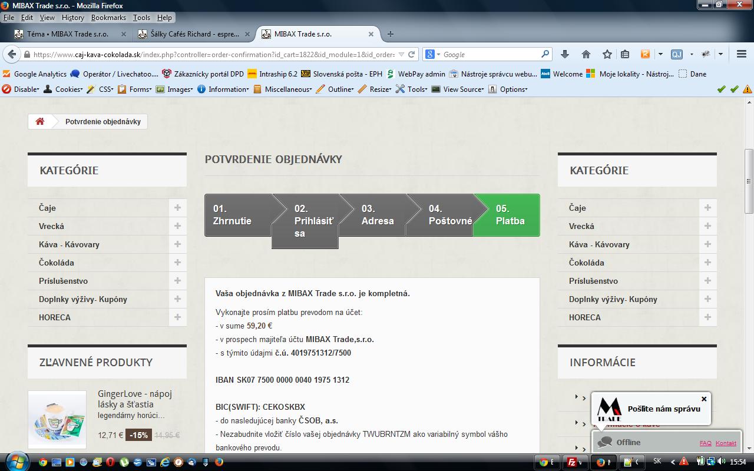
Task: Click the 01. Zhrnutie order step
Action: pos(239,215)
